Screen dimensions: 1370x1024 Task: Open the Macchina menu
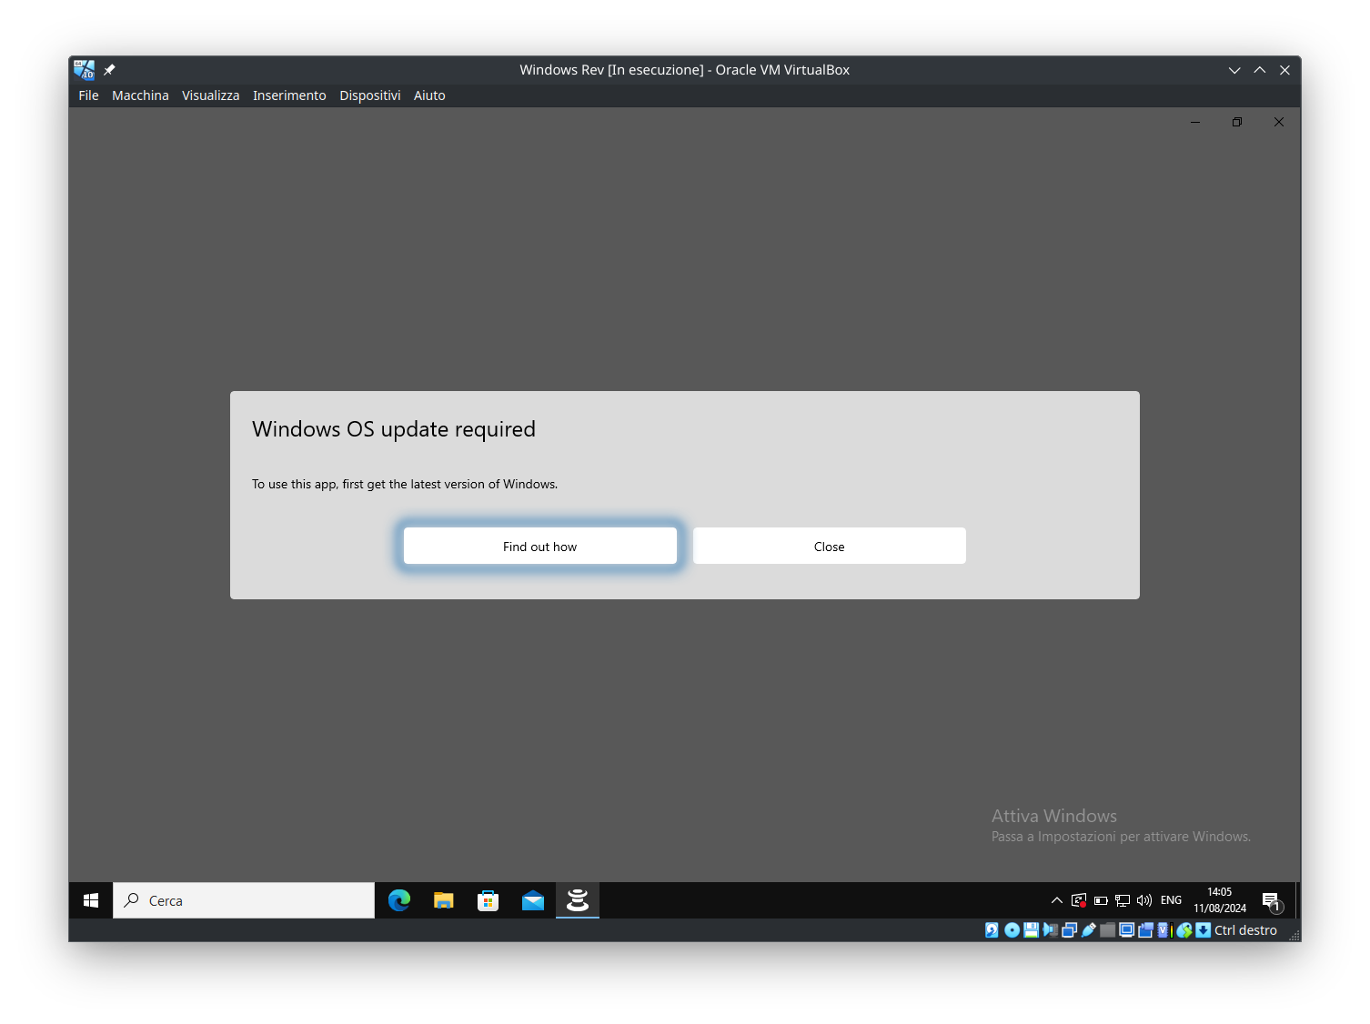coord(140,95)
